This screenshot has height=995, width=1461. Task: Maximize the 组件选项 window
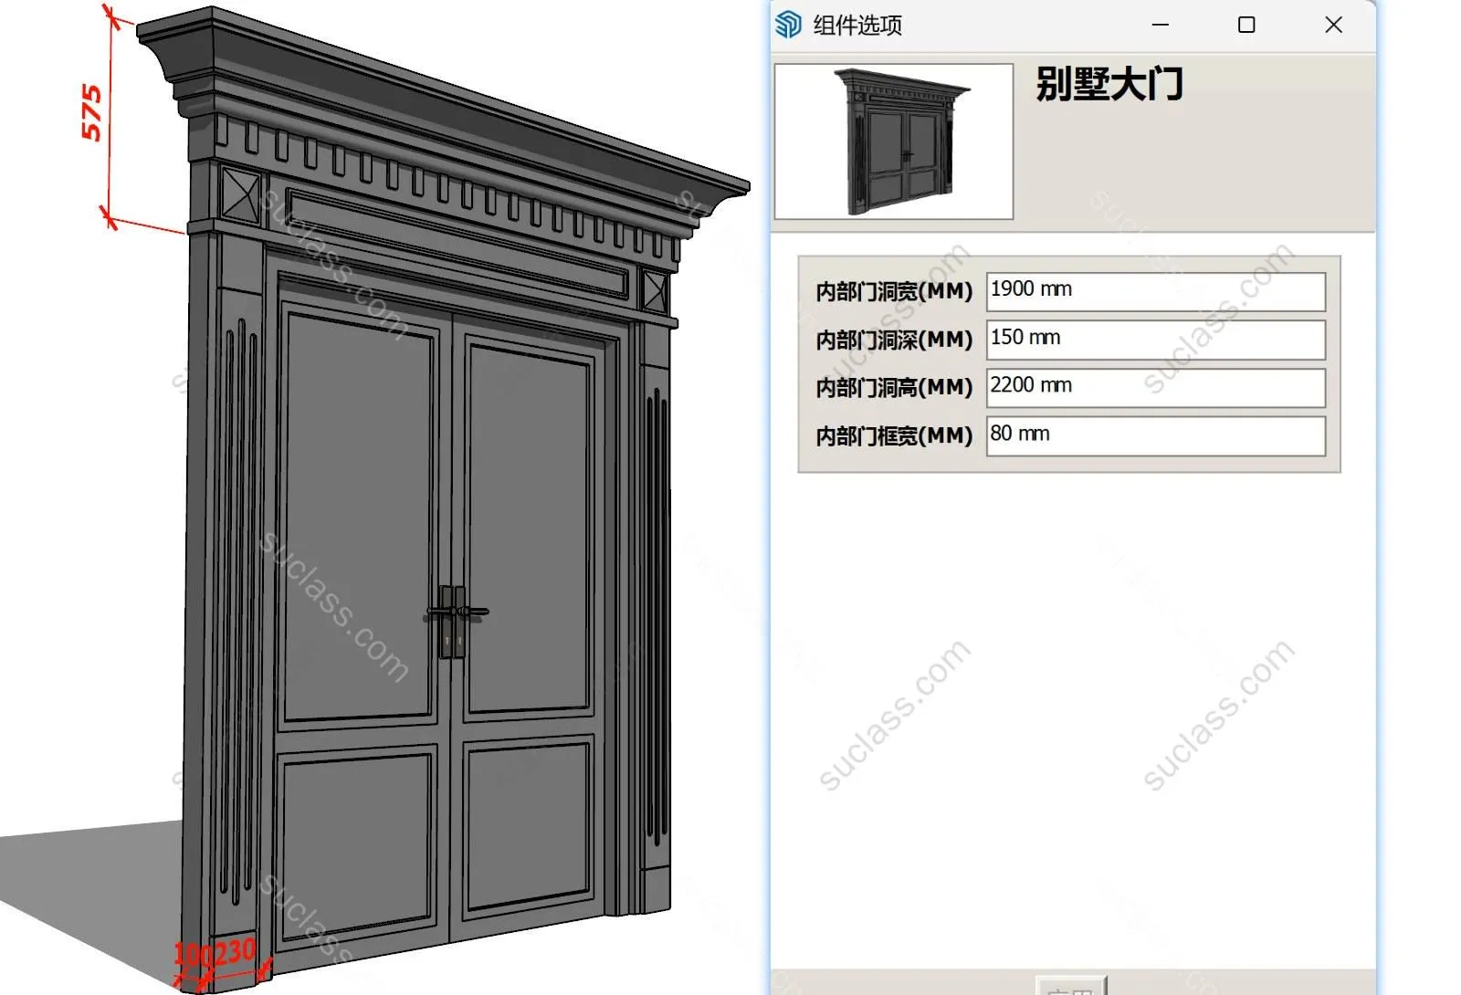point(1246,25)
